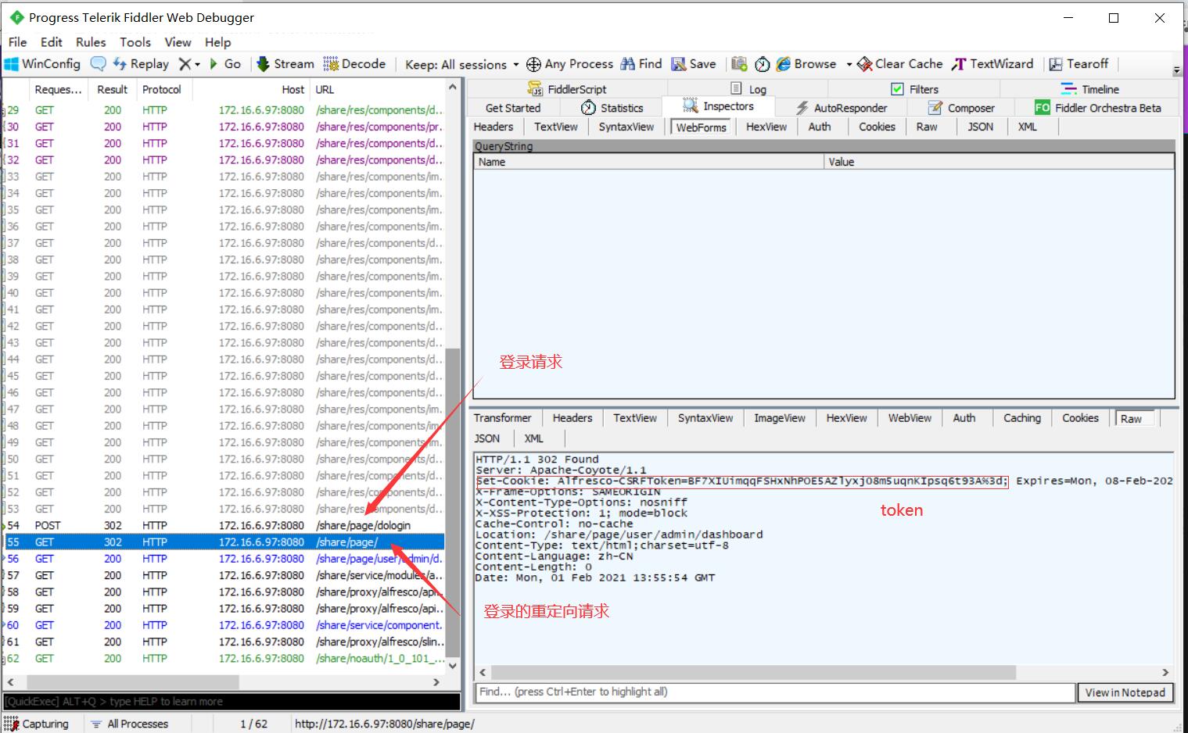Select session 62 /share/noauth row
The image size is (1188, 733).
224,658
